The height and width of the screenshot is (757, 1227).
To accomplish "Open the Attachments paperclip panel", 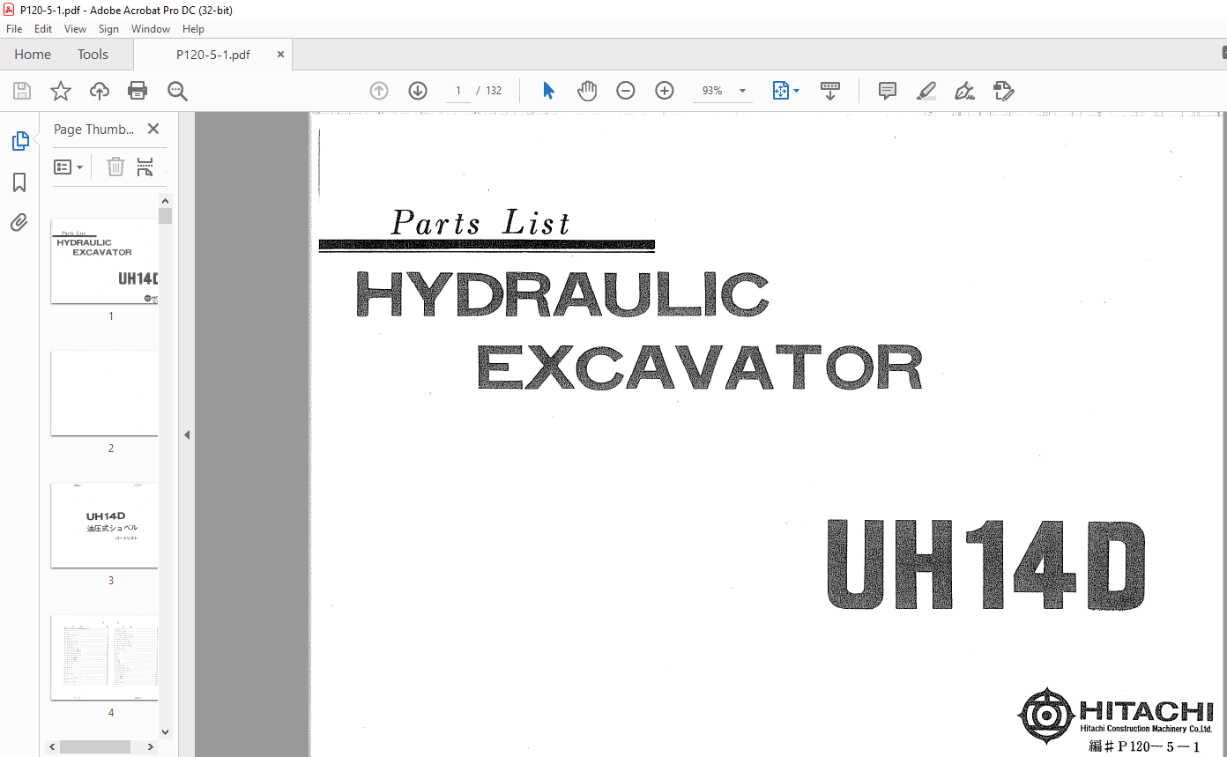I will (x=19, y=222).
